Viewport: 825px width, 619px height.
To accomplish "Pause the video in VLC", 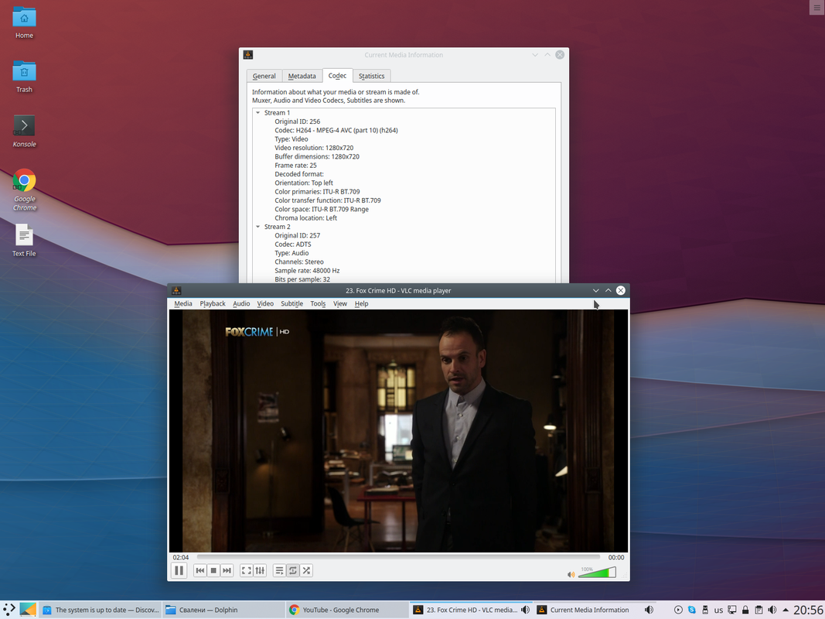I will (x=179, y=570).
